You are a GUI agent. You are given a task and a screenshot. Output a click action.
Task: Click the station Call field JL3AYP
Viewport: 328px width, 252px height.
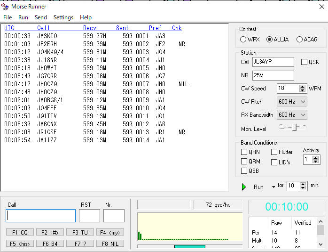(273, 62)
